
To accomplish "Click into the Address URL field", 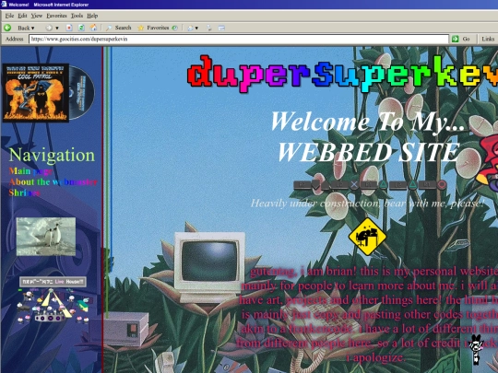I will [x=239, y=39].
